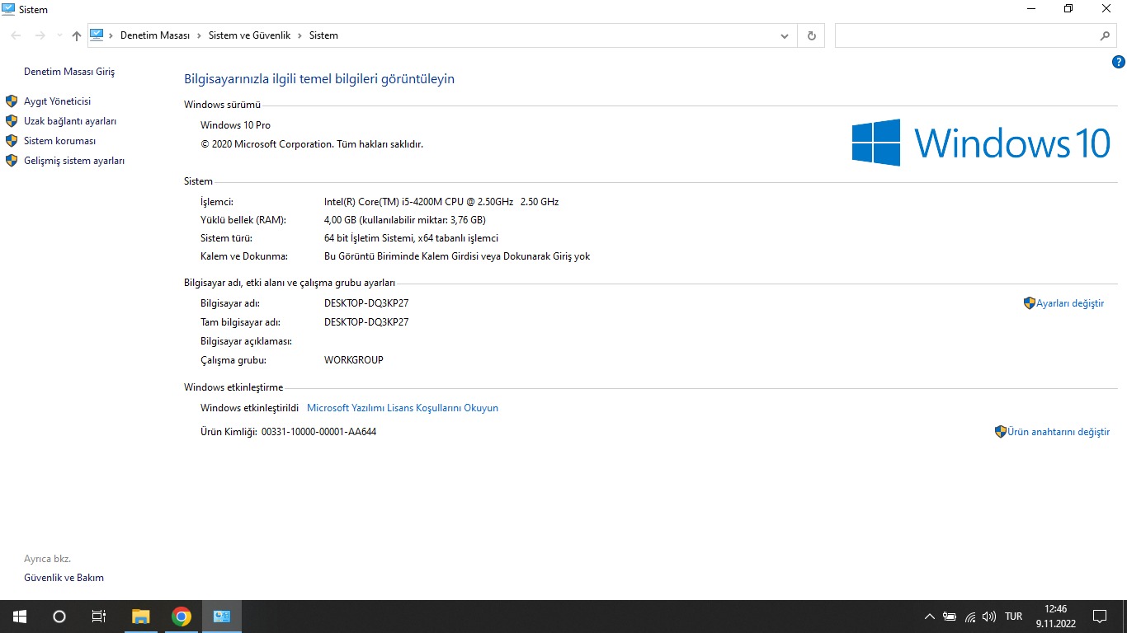Click DESKTOP-DQ3KP27 next to Bilgisayar adı
Image resolution: width=1127 pixels, height=633 pixels.
coord(366,303)
